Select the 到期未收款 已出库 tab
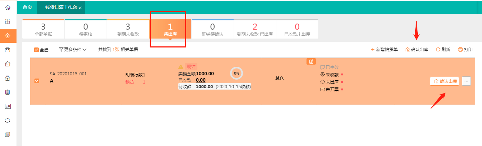 click(255, 29)
